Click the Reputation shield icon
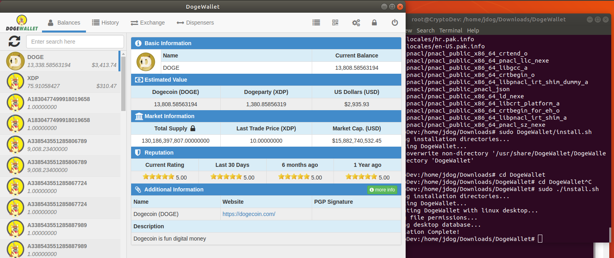Screen dimensions: 614x258 coord(138,153)
